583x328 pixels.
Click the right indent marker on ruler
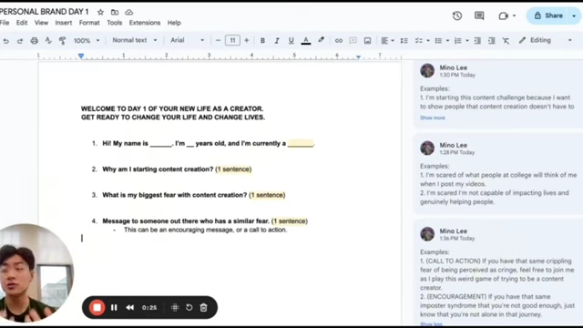click(x=358, y=56)
